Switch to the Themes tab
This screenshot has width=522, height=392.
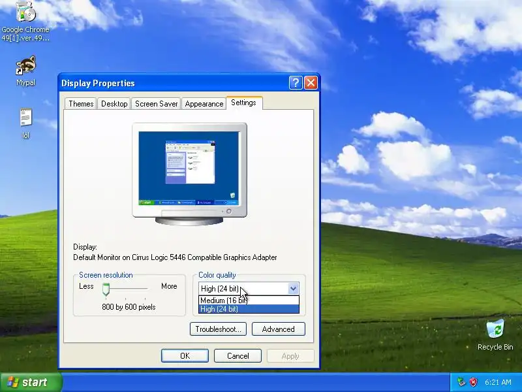pos(81,104)
